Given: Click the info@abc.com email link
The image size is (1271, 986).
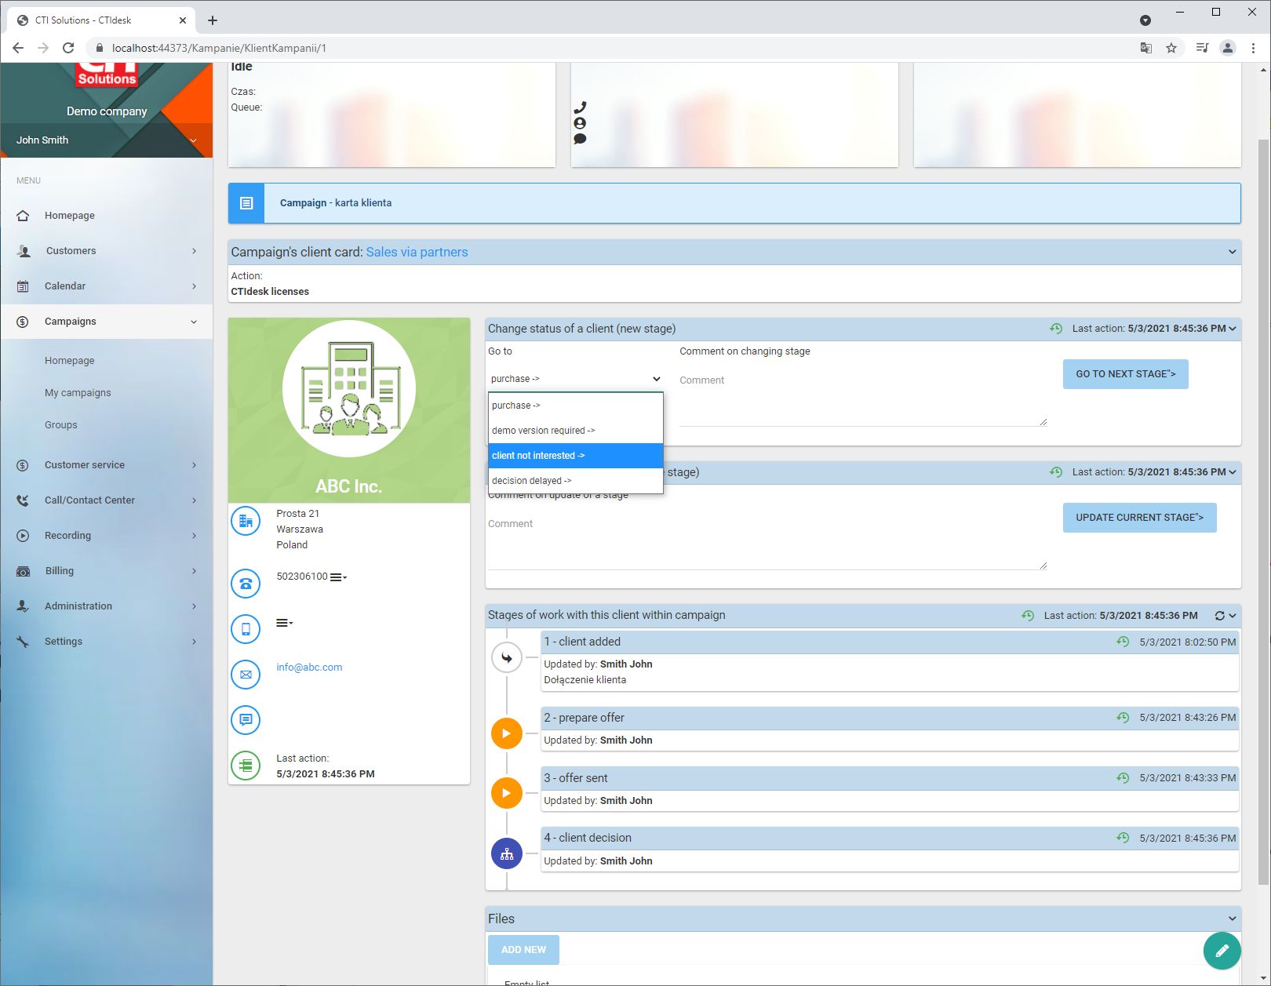Looking at the screenshot, I should tap(309, 668).
